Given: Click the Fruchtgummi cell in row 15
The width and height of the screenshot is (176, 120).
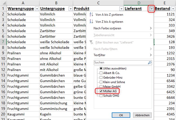Looking at the screenshot, I should coord(23,86).
